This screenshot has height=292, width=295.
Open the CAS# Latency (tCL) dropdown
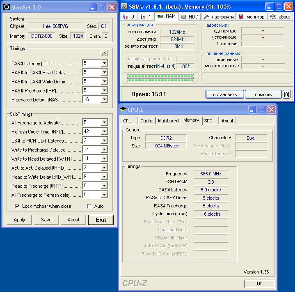(104, 63)
